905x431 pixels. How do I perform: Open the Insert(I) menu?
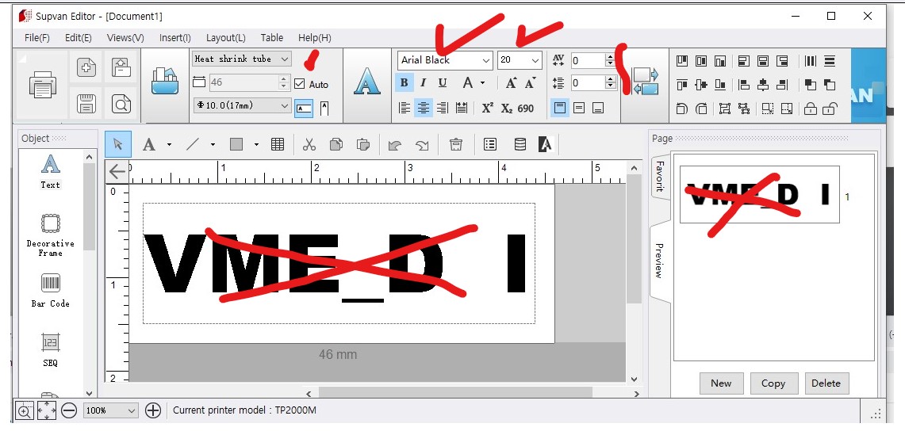pos(174,37)
